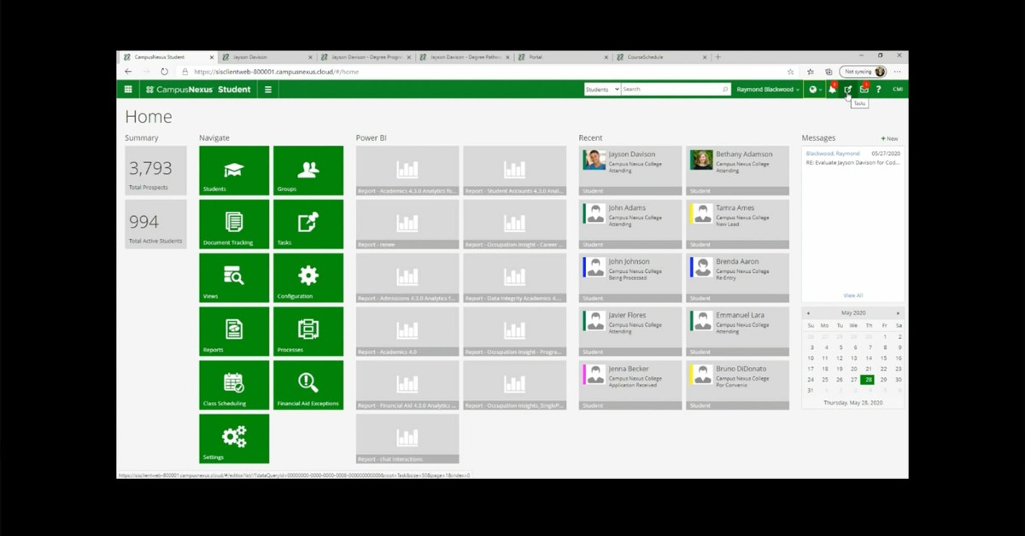Expand the Students search type dropdown

(602, 90)
